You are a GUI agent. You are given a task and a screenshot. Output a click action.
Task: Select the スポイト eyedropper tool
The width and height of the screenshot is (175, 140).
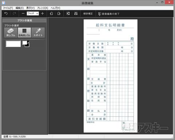pyautogui.click(x=38, y=32)
